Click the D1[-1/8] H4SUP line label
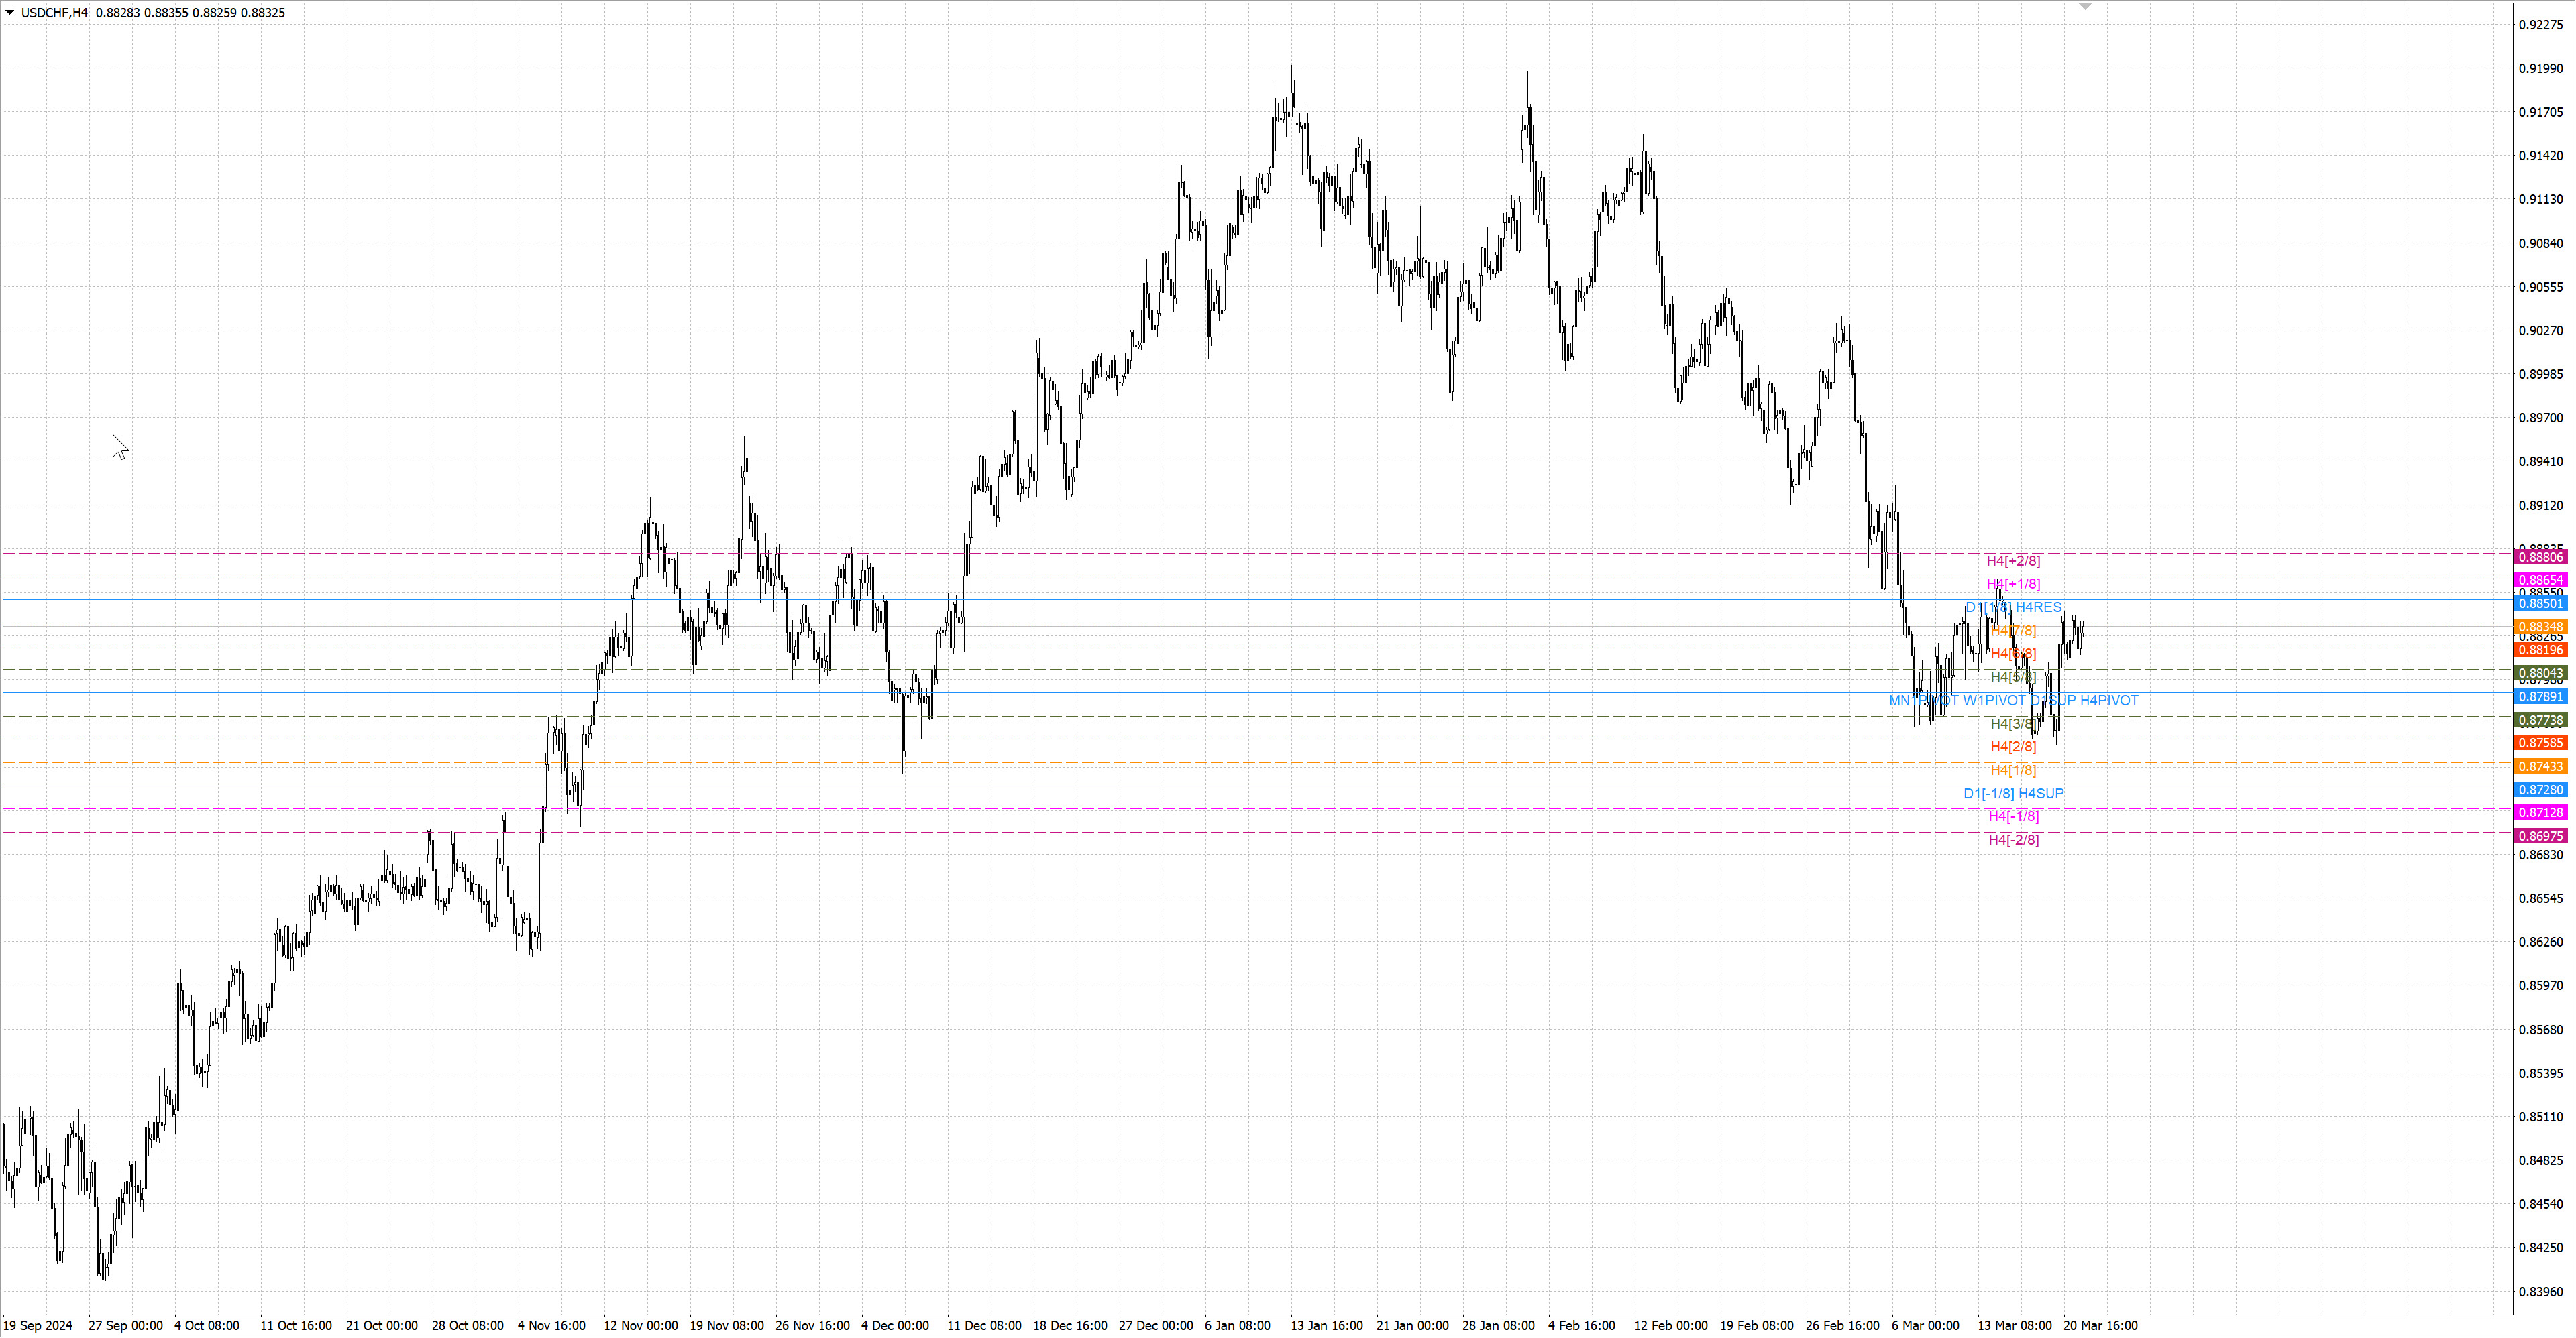 click(2013, 794)
